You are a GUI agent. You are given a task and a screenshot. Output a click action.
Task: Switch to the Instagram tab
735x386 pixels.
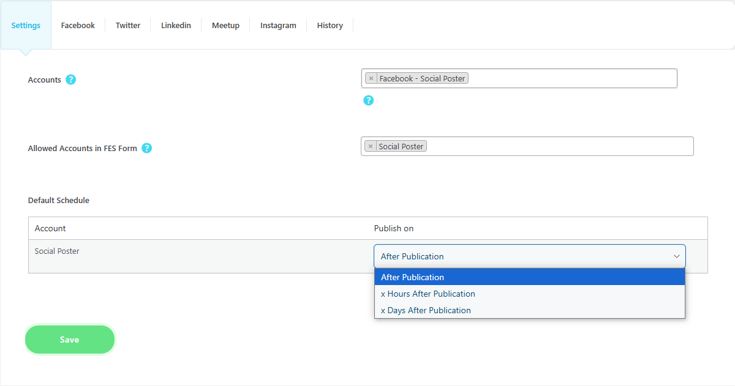tap(278, 26)
